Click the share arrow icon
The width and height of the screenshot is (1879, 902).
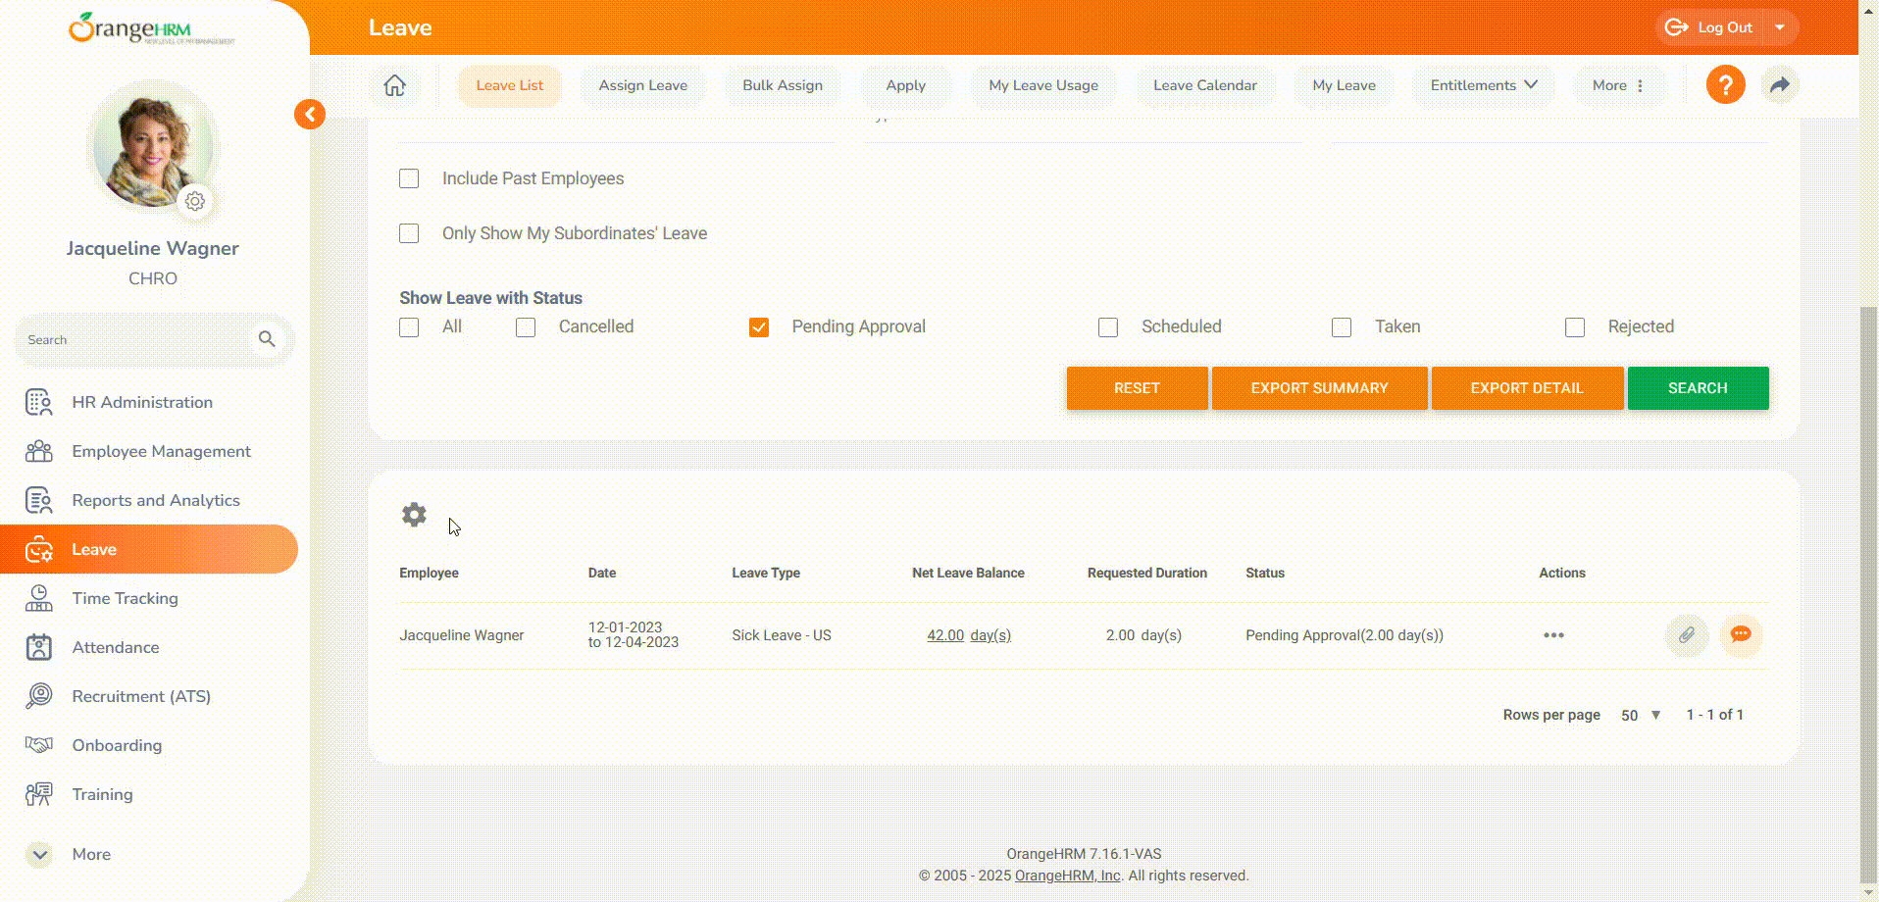tap(1780, 85)
